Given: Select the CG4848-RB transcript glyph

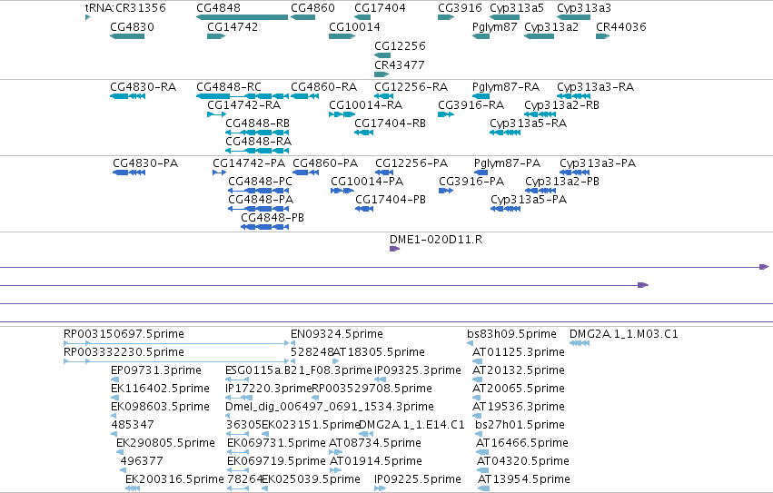Looking at the screenshot, I should 257,133.
